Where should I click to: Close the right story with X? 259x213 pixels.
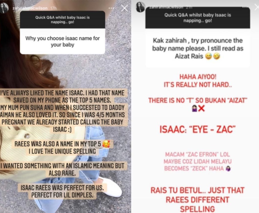tap(257, 7)
